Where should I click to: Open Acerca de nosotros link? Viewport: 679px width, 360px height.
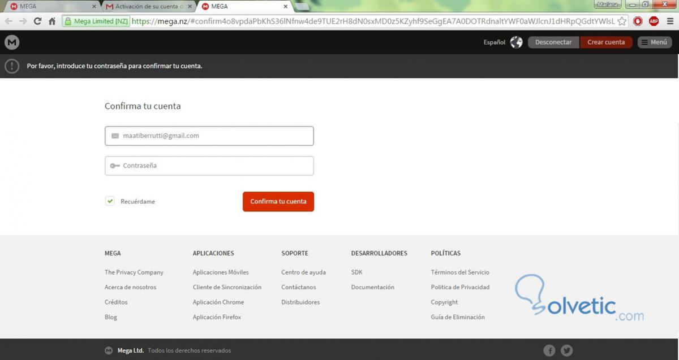coord(130,287)
